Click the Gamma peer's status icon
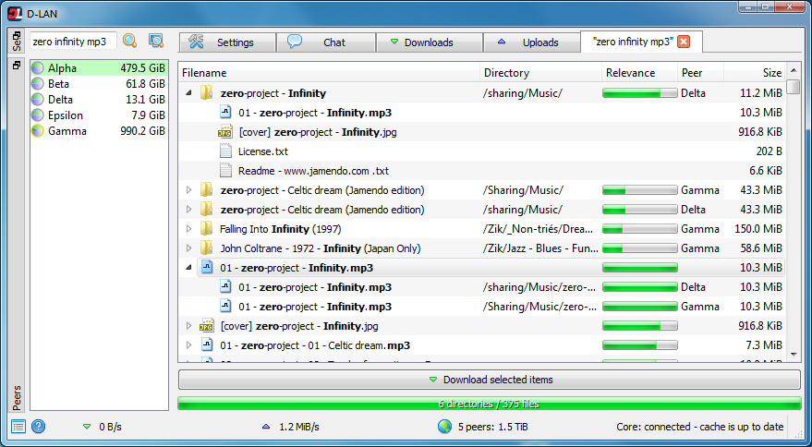Viewport: 812px width, 447px height. pos(37,131)
